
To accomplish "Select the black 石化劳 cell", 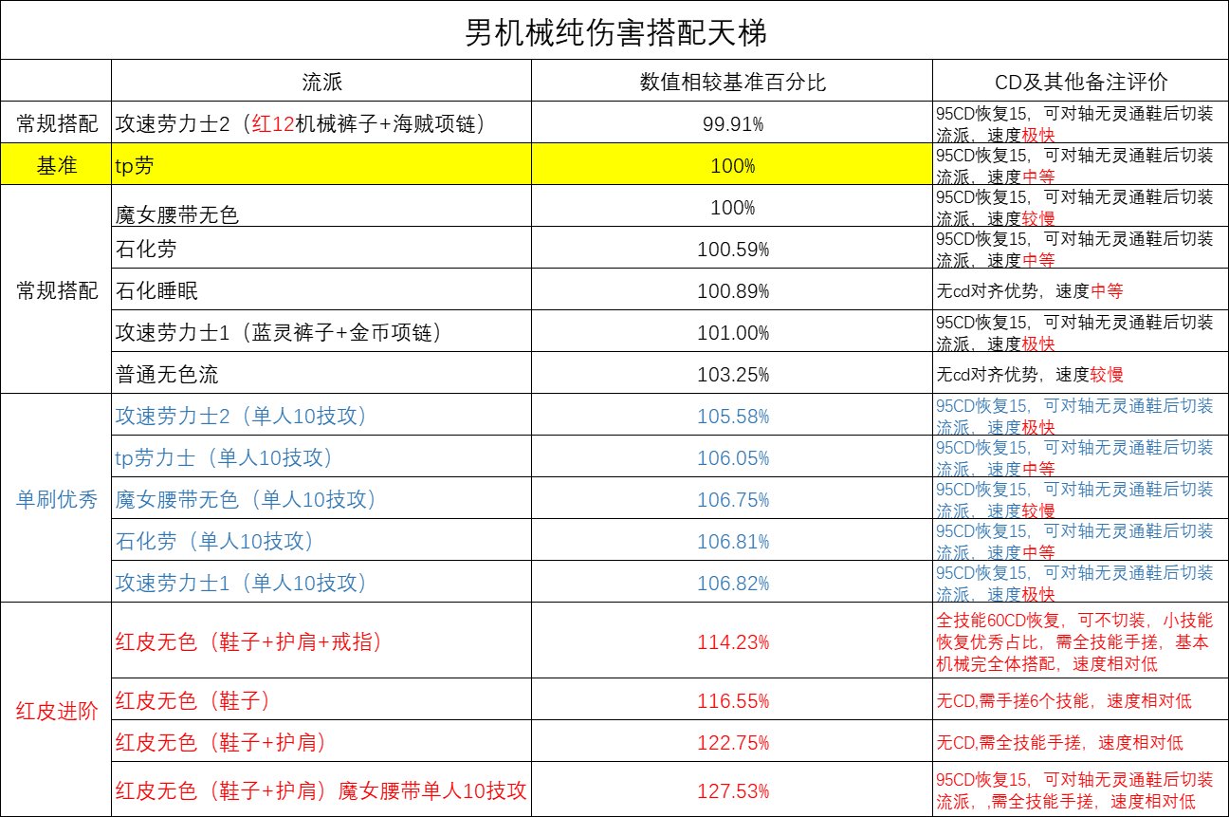I will 321,248.
